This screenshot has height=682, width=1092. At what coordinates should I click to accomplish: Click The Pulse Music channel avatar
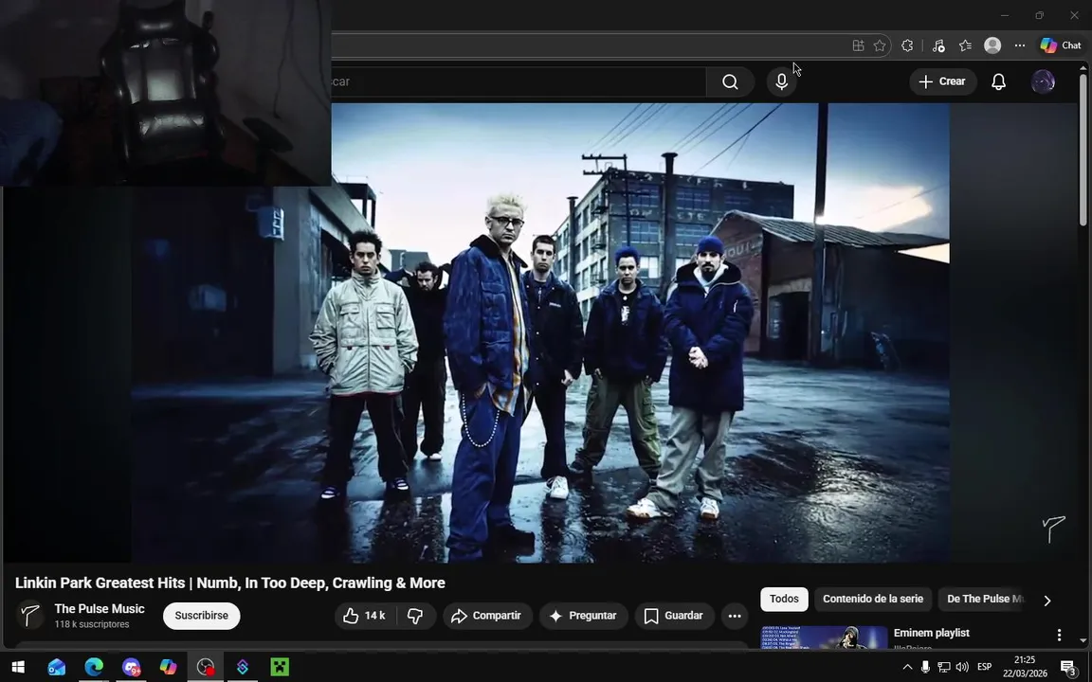click(x=30, y=615)
